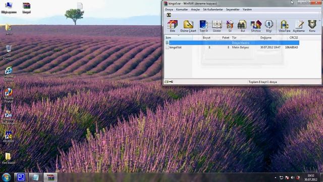Viewport: 323px width, 182px height.
Task: Click the Ekle (Add) toolbar icon
Action: coord(172,26)
